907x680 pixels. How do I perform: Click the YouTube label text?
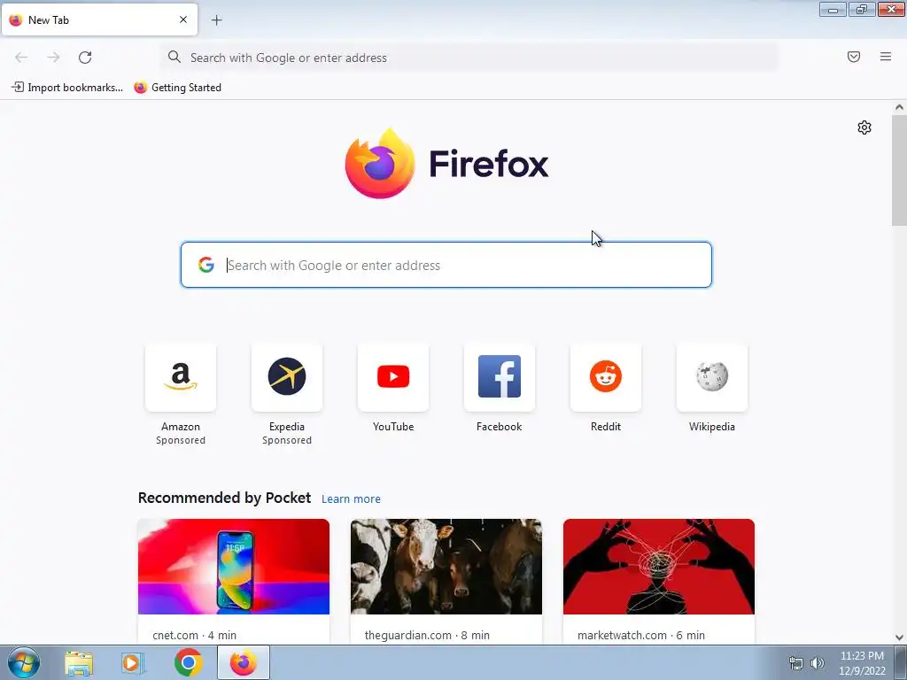click(x=393, y=427)
